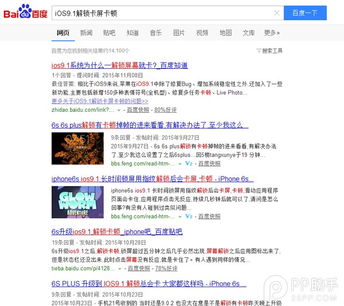Open 搜索工具 filter options

(x=269, y=51)
